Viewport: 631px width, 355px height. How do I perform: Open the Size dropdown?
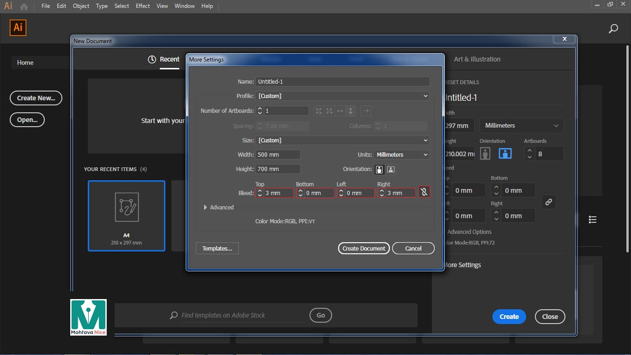coord(343,140)
